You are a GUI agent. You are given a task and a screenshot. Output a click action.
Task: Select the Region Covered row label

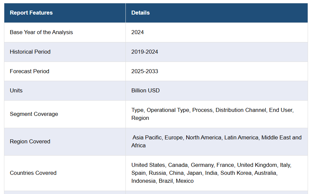pos(30,142)
